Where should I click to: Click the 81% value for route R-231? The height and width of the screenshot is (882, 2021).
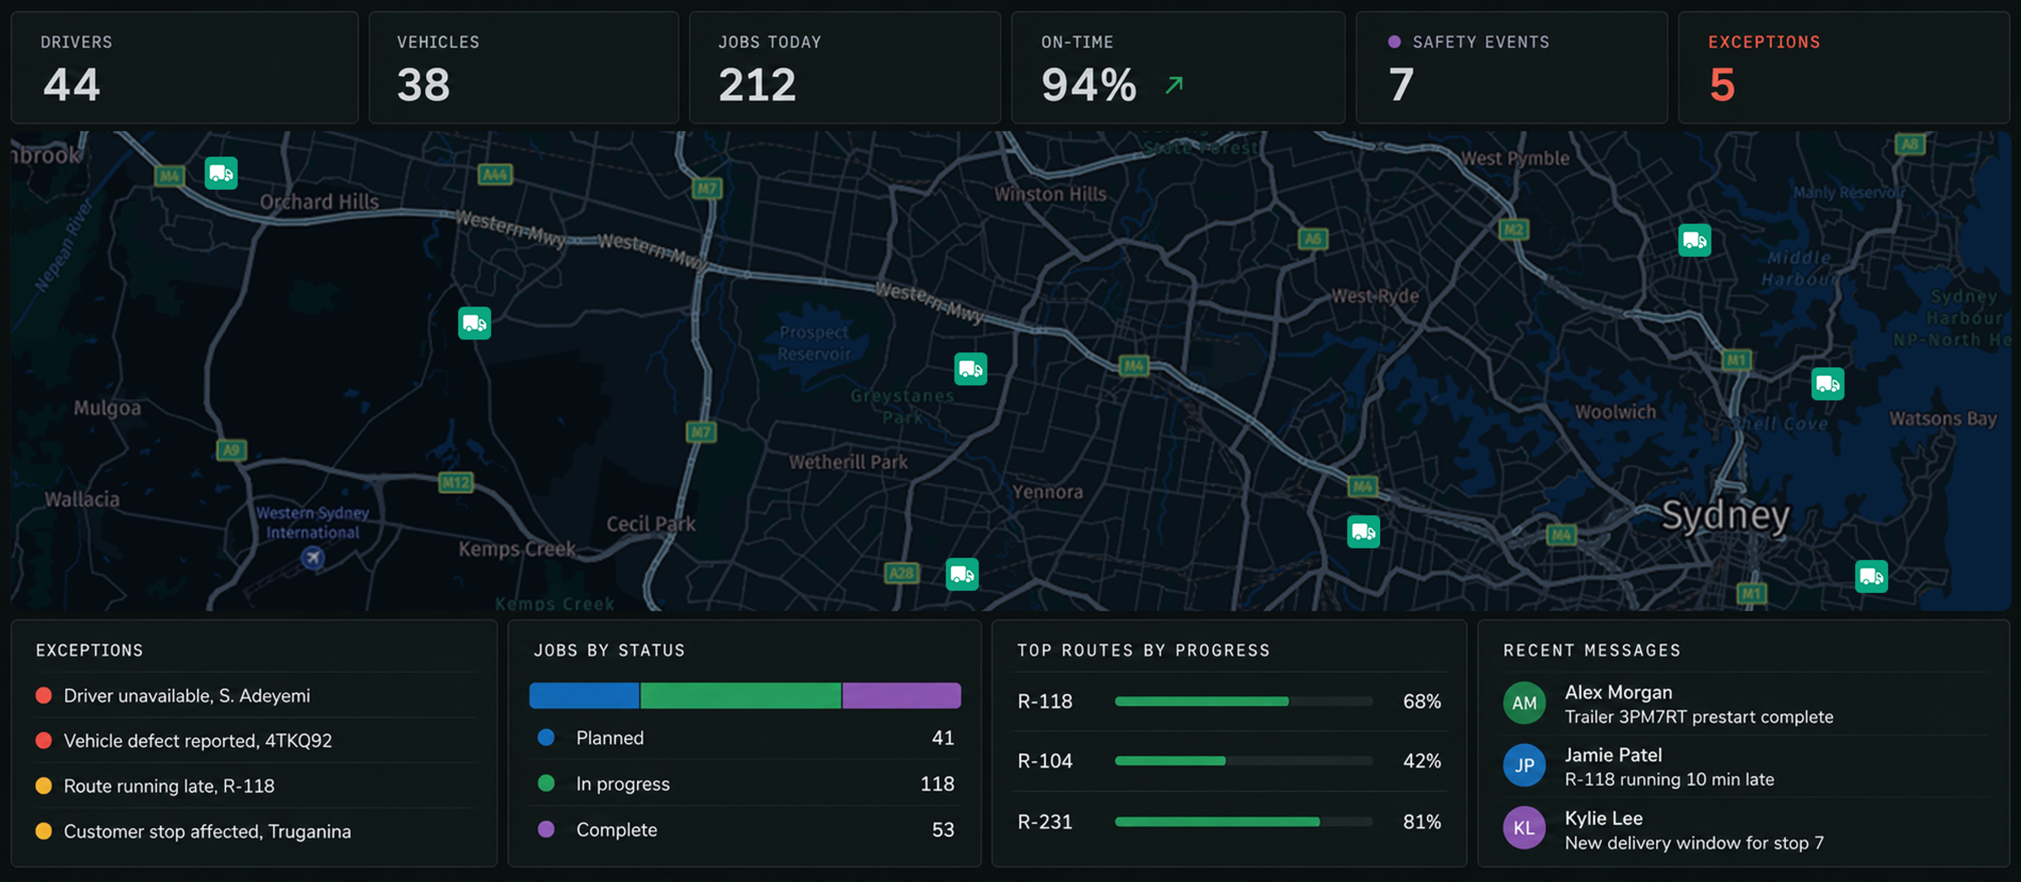click(1422, 822)
